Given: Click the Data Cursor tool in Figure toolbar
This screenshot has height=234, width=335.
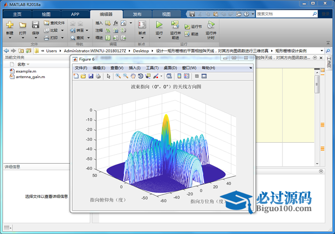Looking at the screenshot, I should pyautogui.click(x=148, y=76).
